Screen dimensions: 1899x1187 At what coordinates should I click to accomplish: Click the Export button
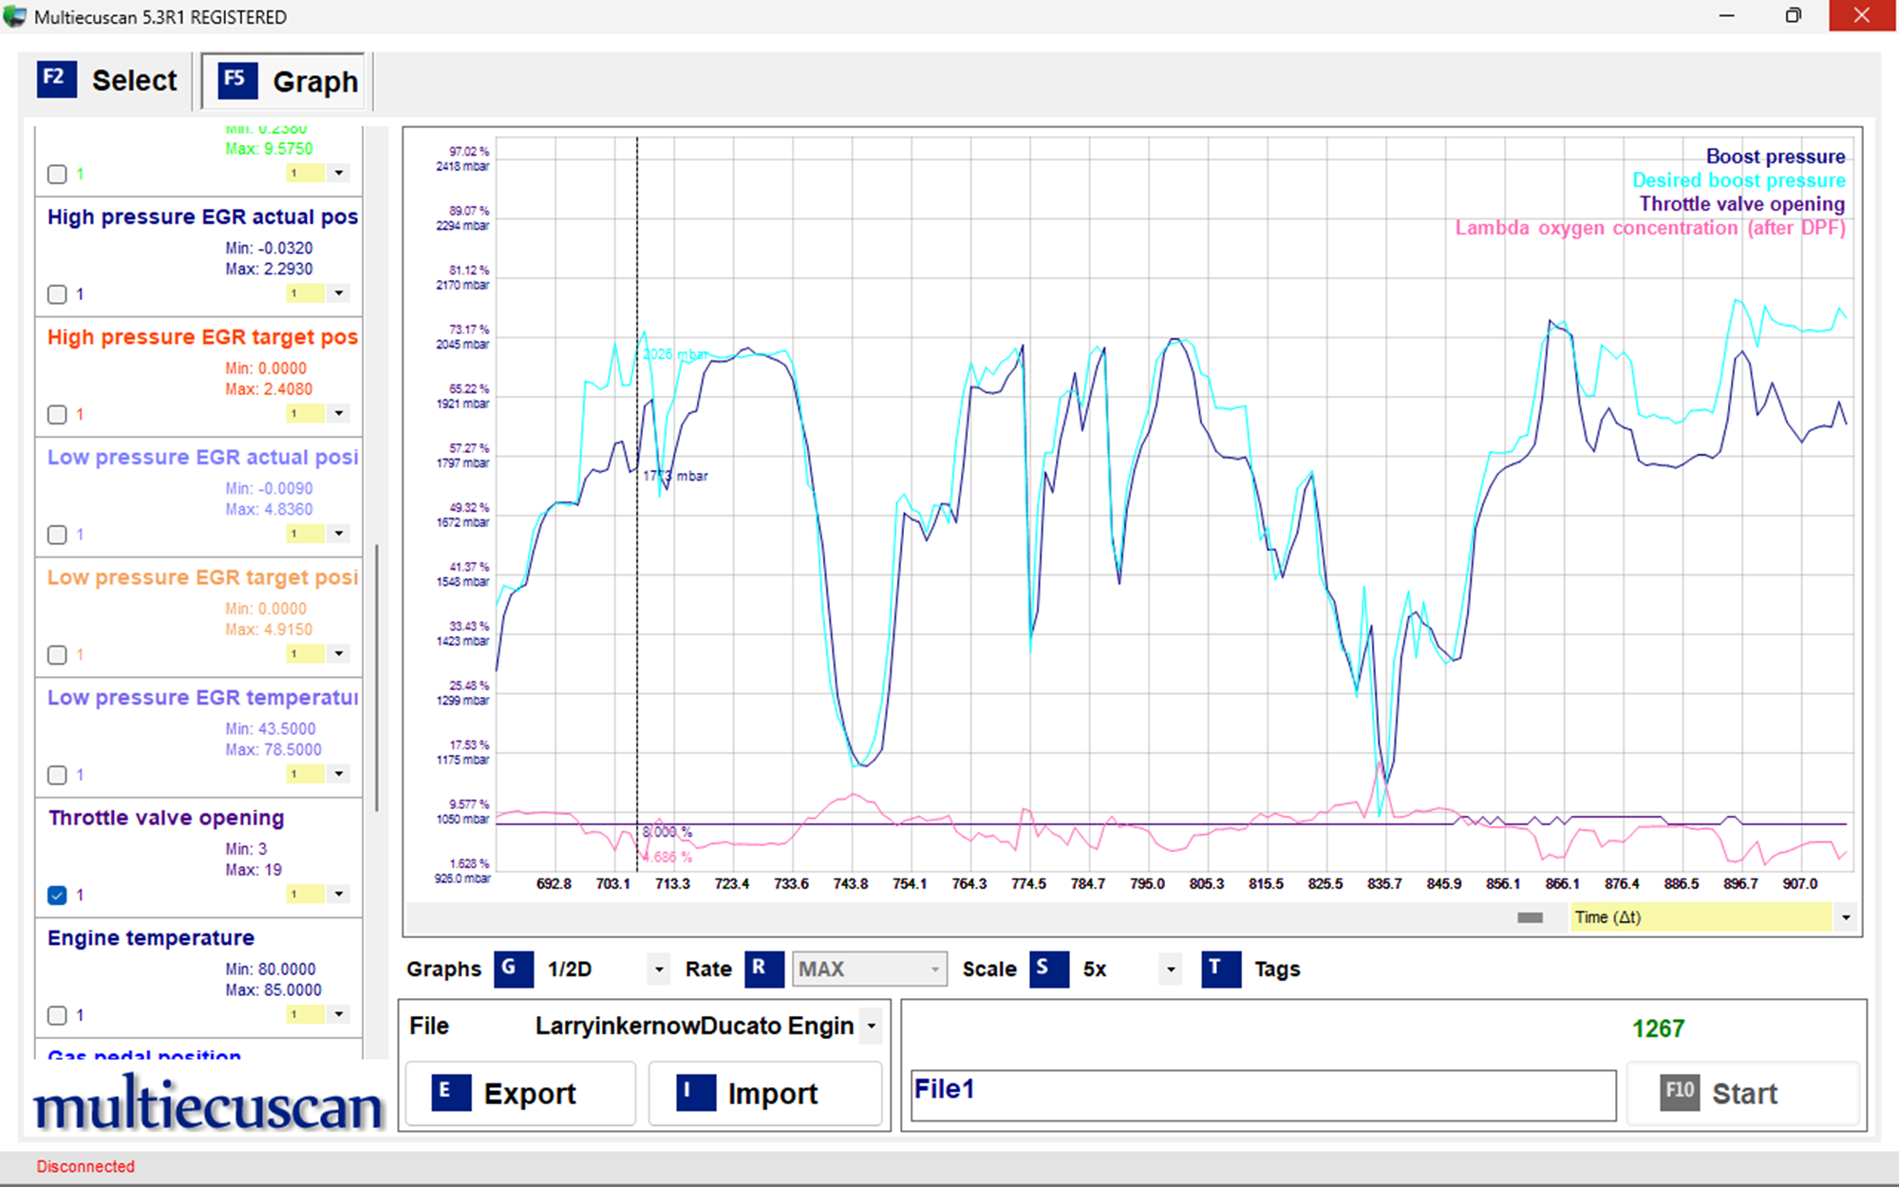coord(520,1093)
